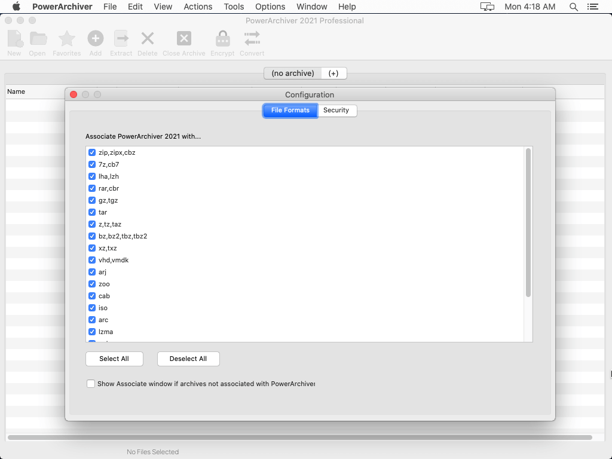Click the Select All button

coord(114,359)
